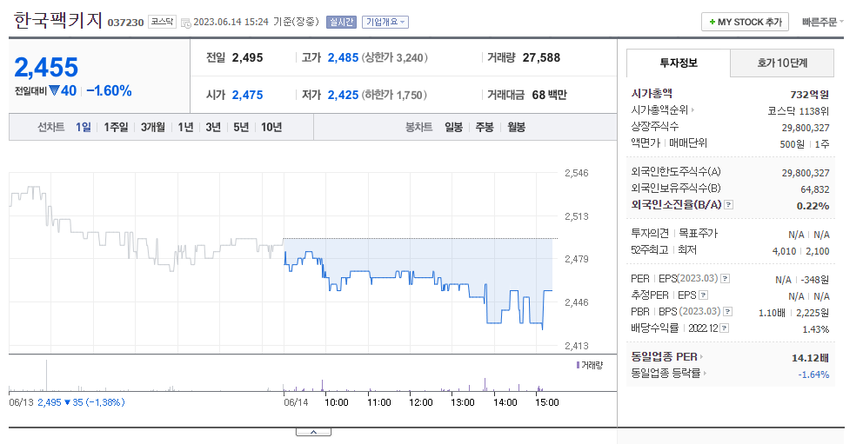Click the current price 2,455
This screenshot has height=444, width=863.
46,68
